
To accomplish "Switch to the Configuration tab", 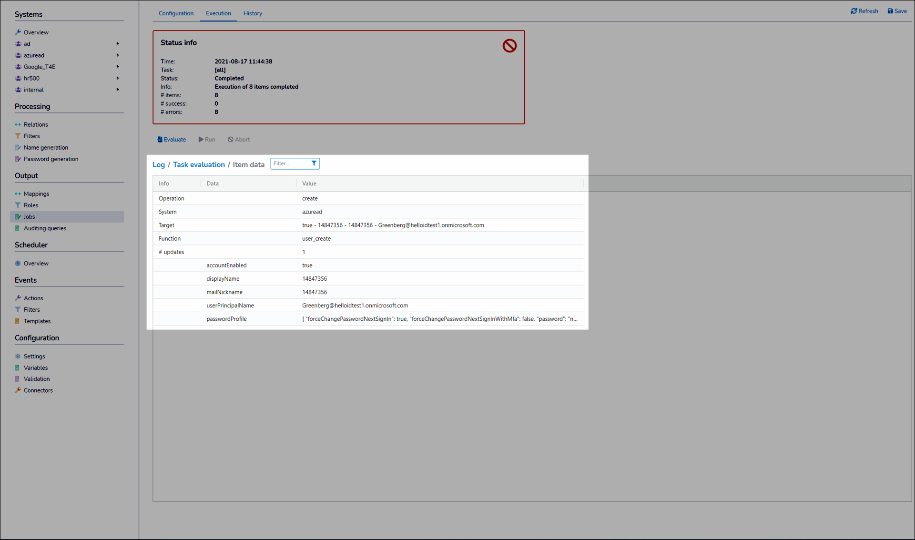I will 176,13.
